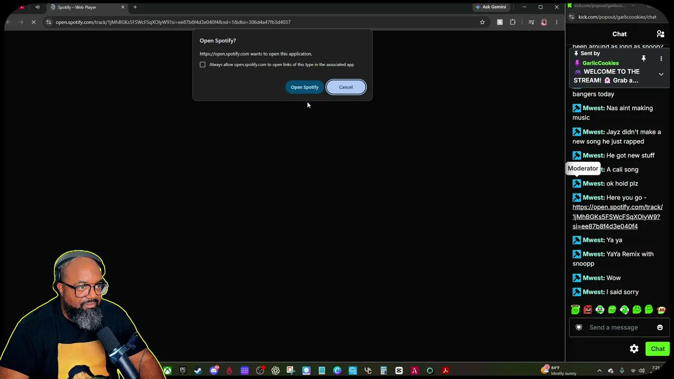The width and height of the screenshot is (674, 379).
Task: Click the GarlicCookies username in pinned message
Action: pos(600,63)
